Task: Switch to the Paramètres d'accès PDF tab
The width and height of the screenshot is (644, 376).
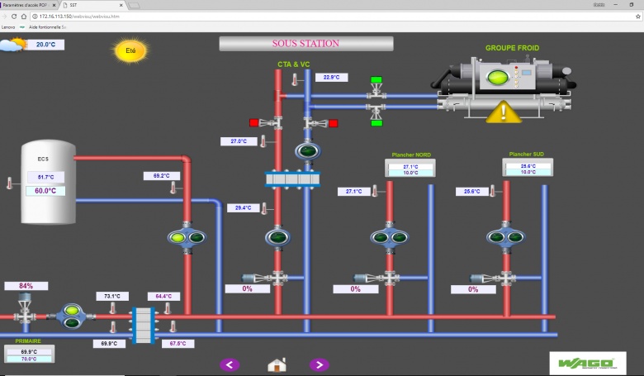Action: click(29, 5)
